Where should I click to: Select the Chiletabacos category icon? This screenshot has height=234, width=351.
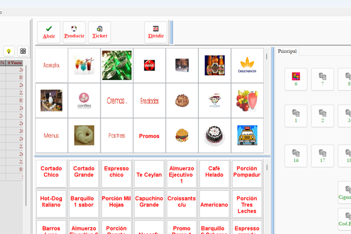coord(247,66)
